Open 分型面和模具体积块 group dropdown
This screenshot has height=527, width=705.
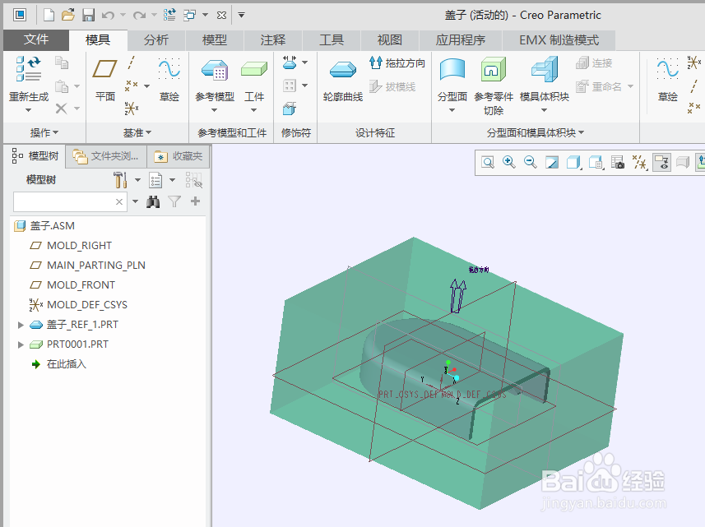point(535,132)
